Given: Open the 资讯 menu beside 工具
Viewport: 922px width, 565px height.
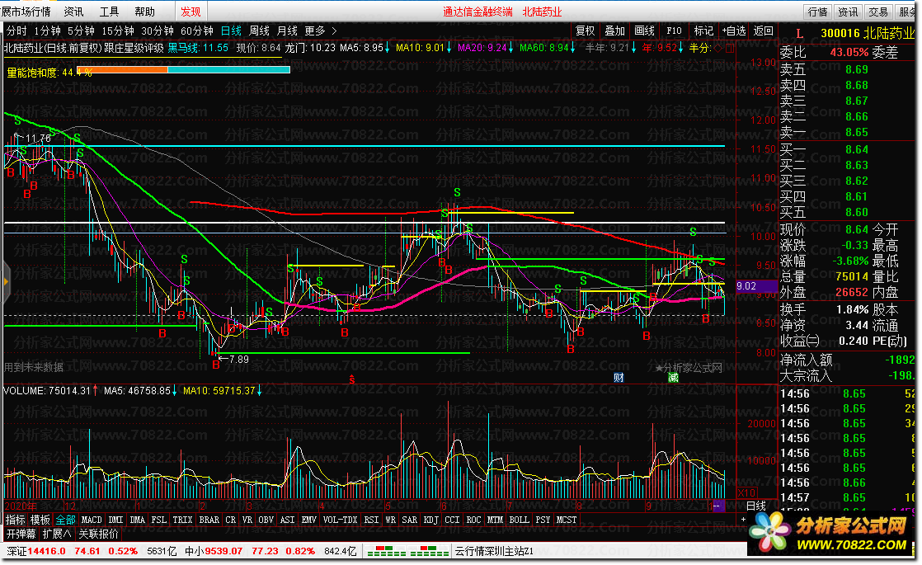Looking at the screenshot, I should pos(73,12).
